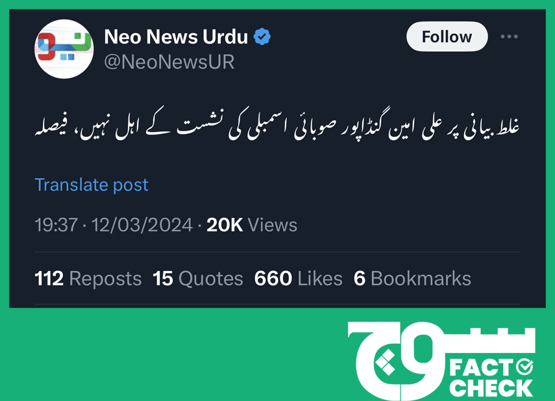Open the Neo News Urdu display name
Image resolution: width=555 pixels, height=401 pixels.
pyautogui.click(x=176, y=36)
